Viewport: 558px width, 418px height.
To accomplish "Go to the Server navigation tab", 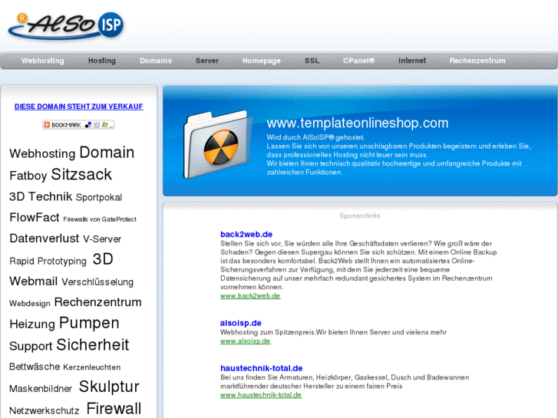I will (x=207, y=61).
